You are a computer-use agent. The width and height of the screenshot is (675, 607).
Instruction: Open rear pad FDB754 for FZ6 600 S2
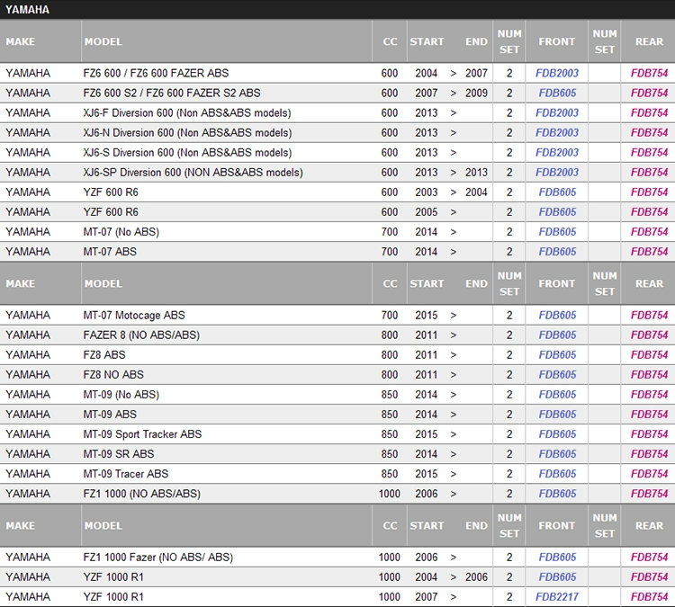point(649,93)
